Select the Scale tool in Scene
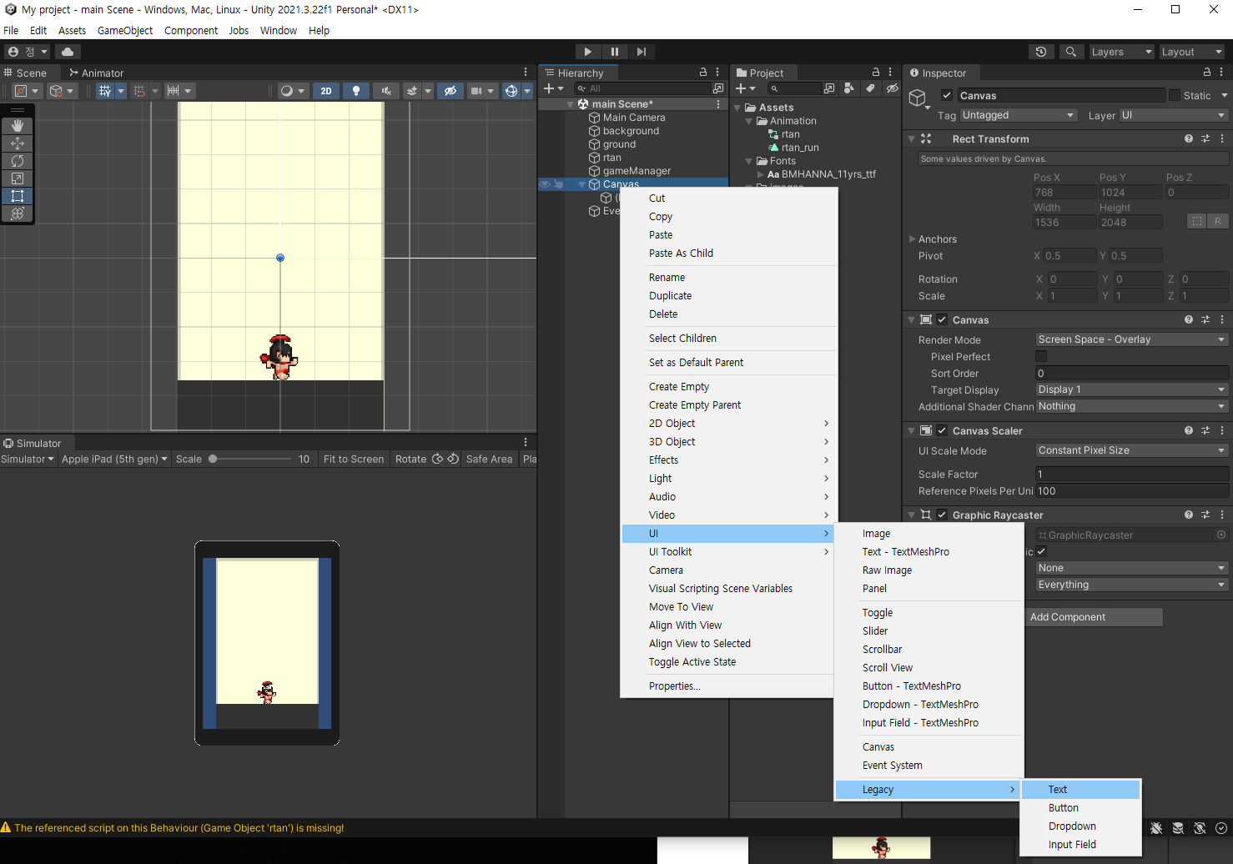Viewport: 1233px width, 864px height. pyautogui.click(x=18, y=178)
